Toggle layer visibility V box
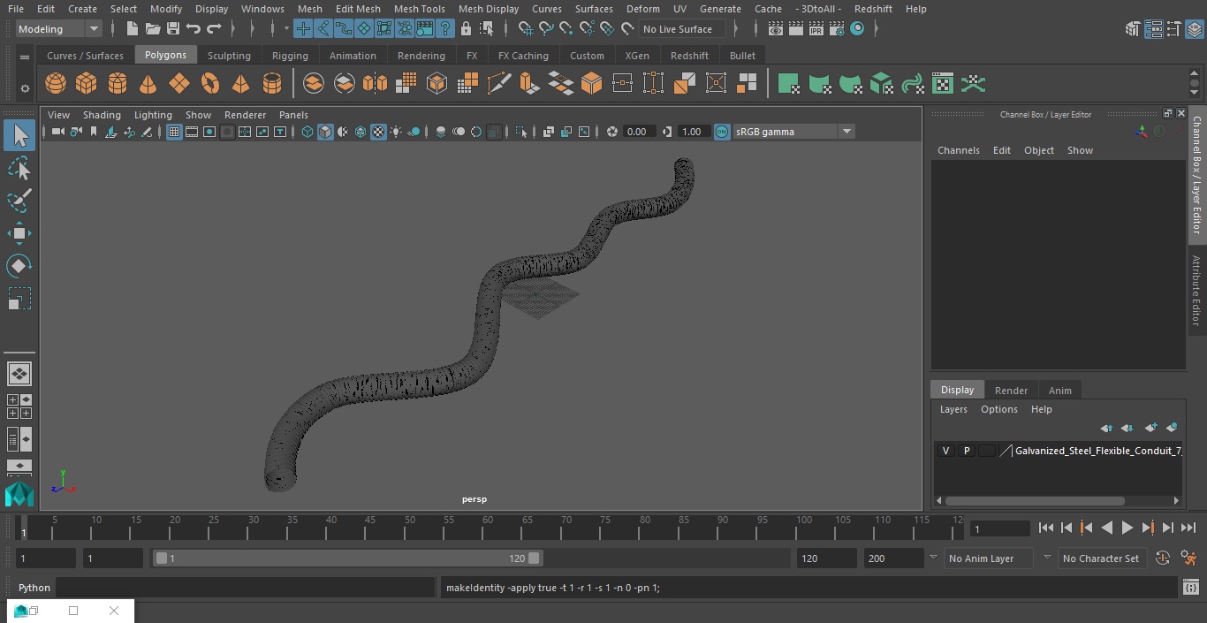This screenshot has height=623, width=1207. 945,451
